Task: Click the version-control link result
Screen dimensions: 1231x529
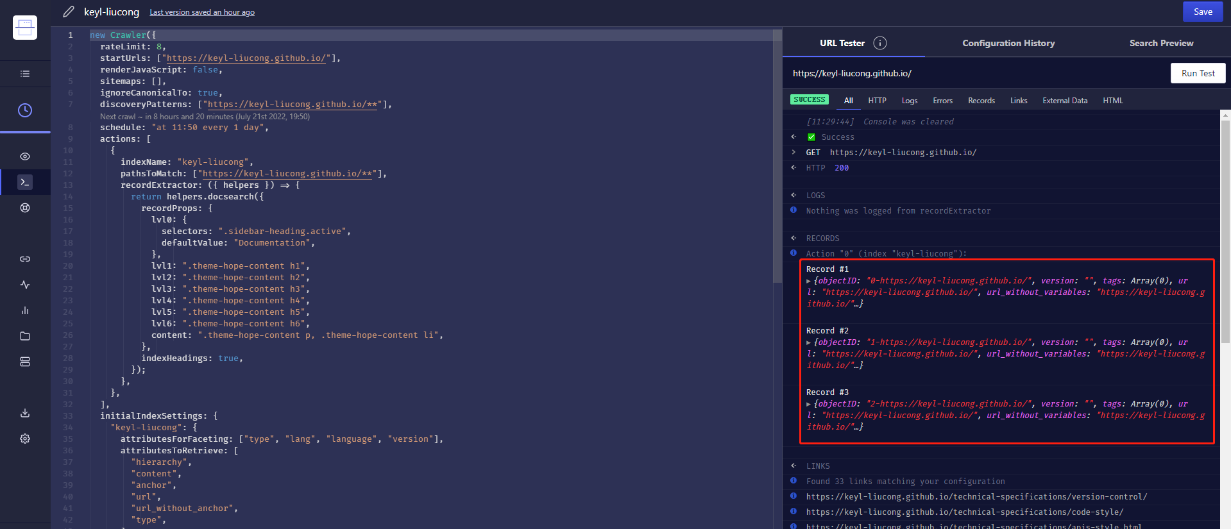Action: (976, 497)
